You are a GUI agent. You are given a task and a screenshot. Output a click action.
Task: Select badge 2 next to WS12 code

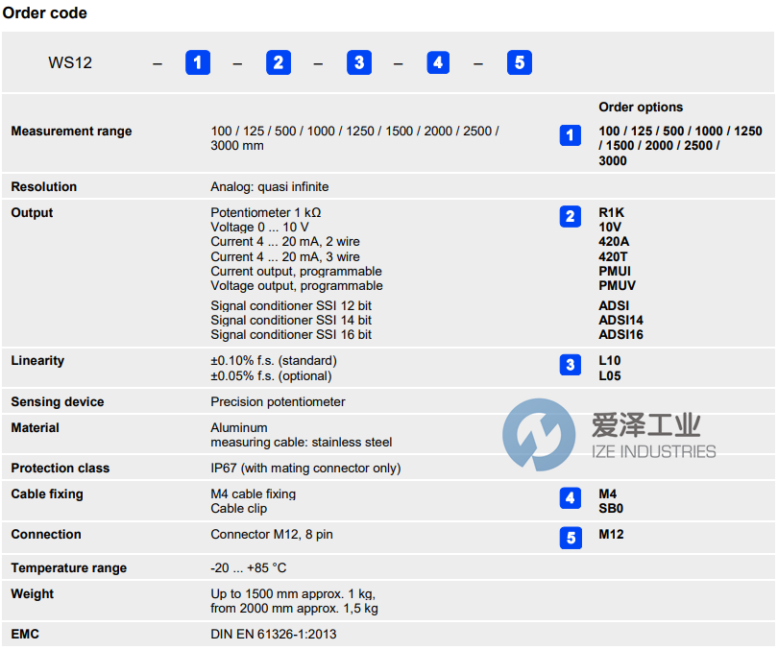click(x=279, y=62)
